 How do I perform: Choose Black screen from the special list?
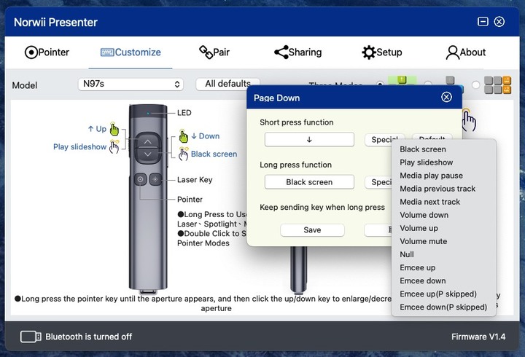pyautogui.click(x=422, y=149)
